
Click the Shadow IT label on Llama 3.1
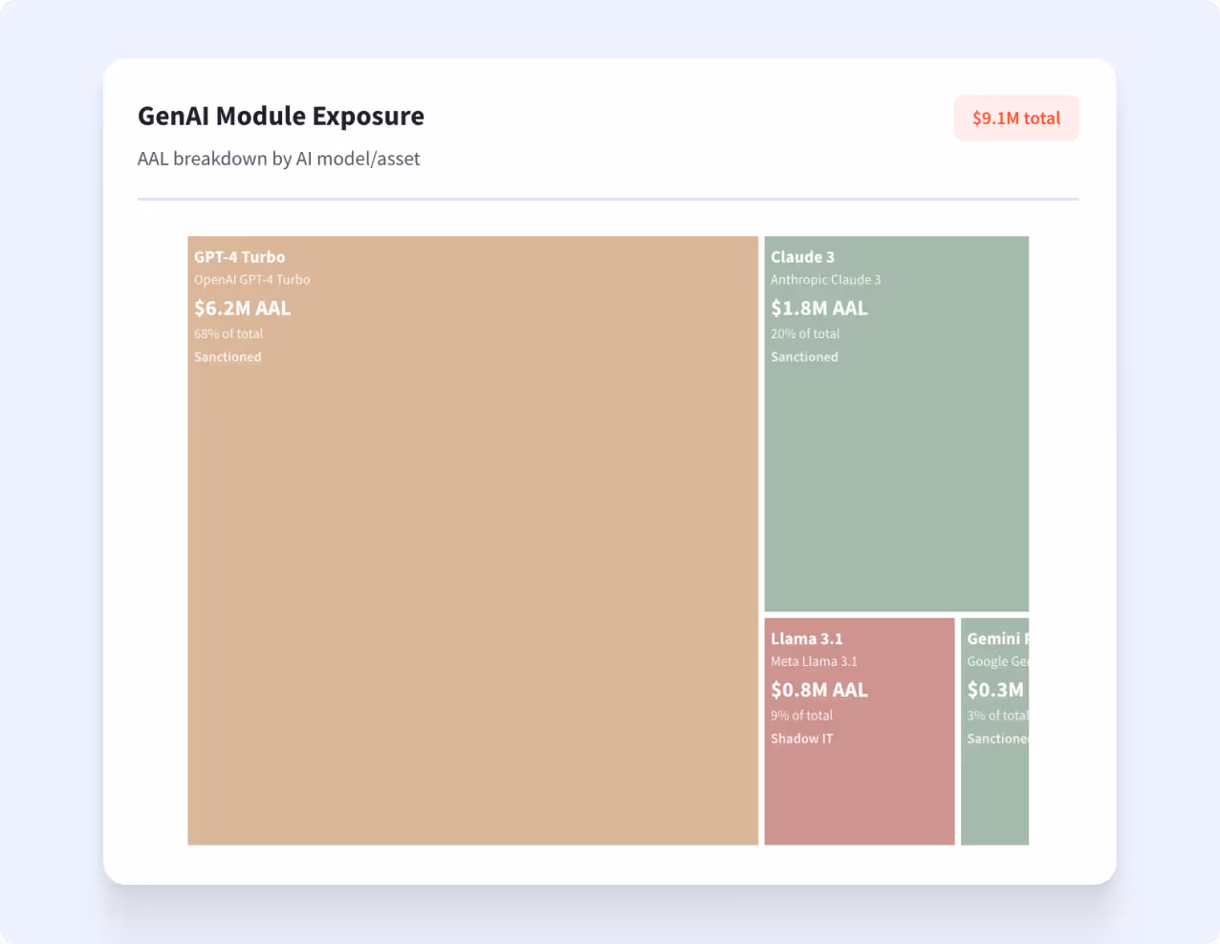801,738
